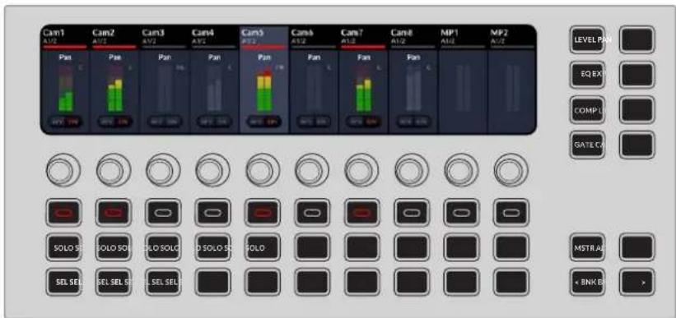676x318 pixels.
Task: Click the Cam3 rotary knob
Action: pos(162,170)
